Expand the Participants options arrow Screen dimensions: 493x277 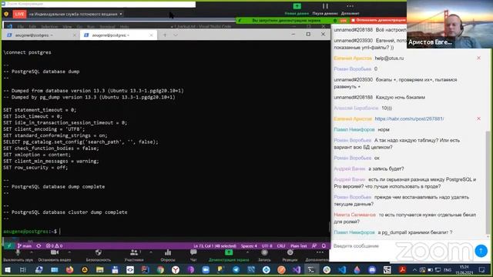151,252
